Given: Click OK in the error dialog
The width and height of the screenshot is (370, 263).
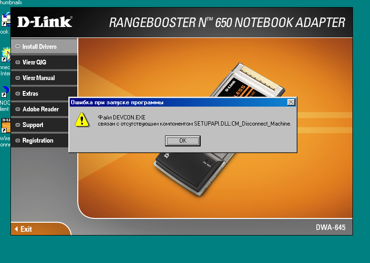Looking at the screenshot, I should (183, 141).
